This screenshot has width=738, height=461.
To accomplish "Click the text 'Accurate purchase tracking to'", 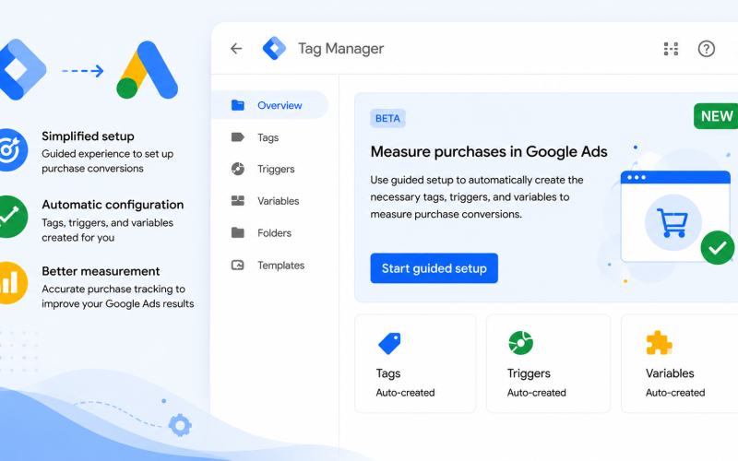I will pyautogui.click(x=113, y=289).
